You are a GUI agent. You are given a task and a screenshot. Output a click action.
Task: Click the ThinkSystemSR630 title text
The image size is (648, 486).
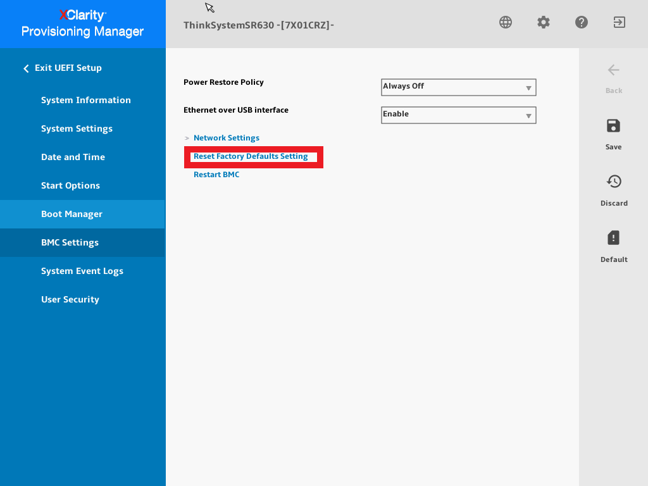(x=259, y=25)
